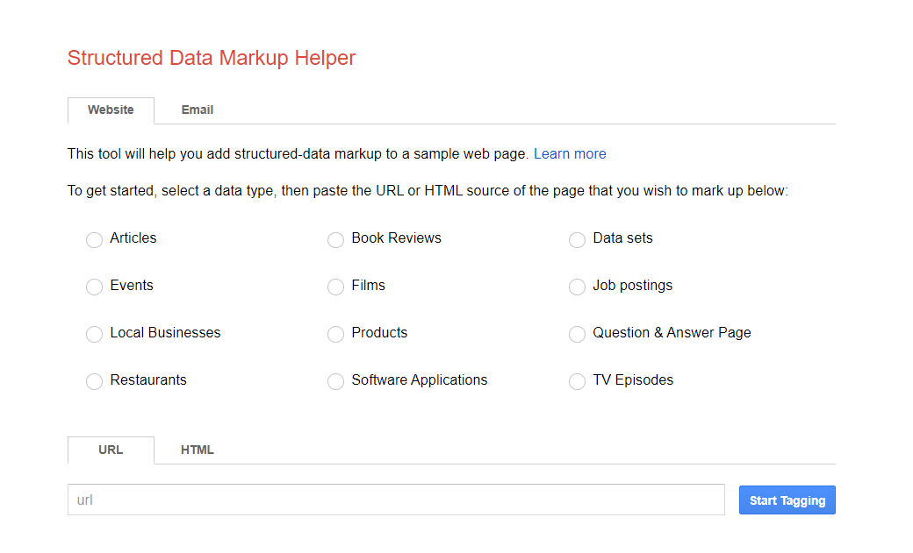This screenshot has width=913, height=553.
Task: Choose the Book Reviews data type
Action: (335, 239)
